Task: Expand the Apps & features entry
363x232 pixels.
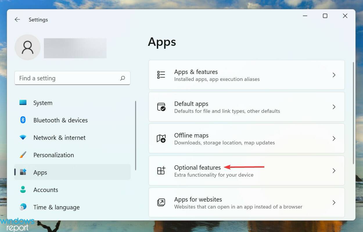Action: pos(334,75)
